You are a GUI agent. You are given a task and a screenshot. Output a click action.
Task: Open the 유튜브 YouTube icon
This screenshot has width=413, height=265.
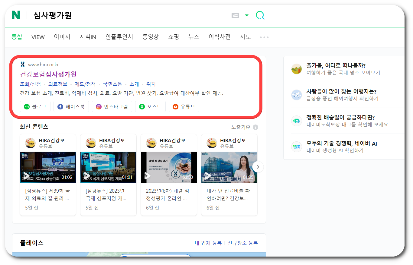pos(176,106)
